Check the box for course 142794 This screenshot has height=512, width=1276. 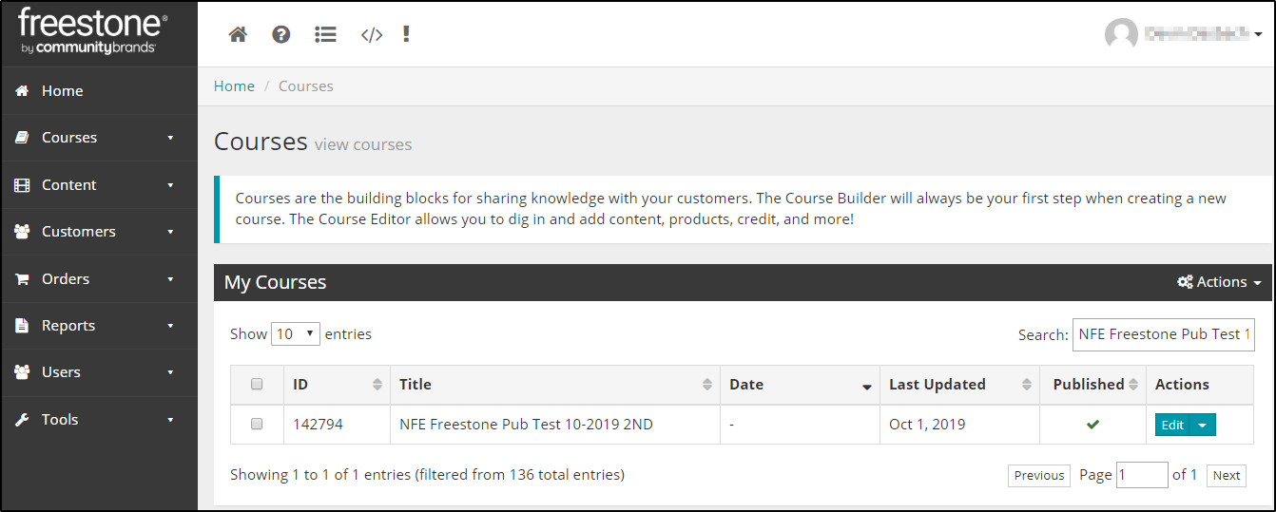click(x=257, y=425)
